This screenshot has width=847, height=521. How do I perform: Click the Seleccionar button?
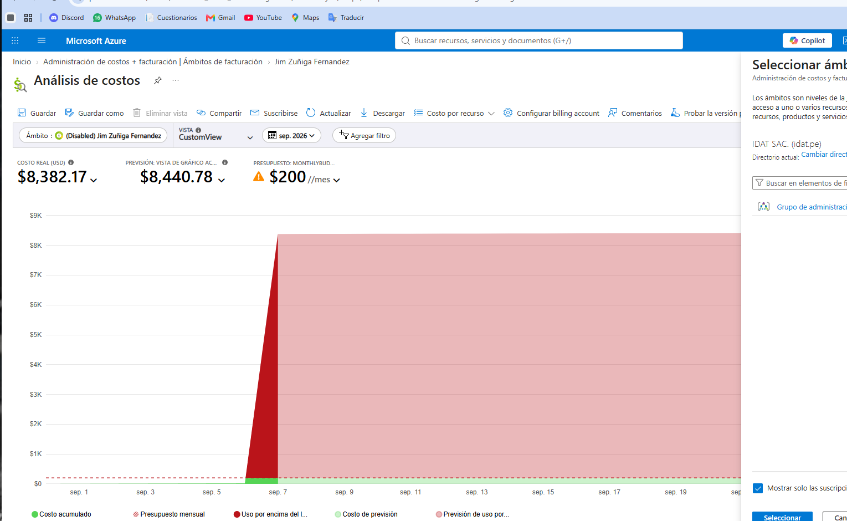coord(782,517)
